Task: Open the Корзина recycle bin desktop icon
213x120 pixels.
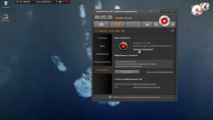Action: tap(6, 4)
